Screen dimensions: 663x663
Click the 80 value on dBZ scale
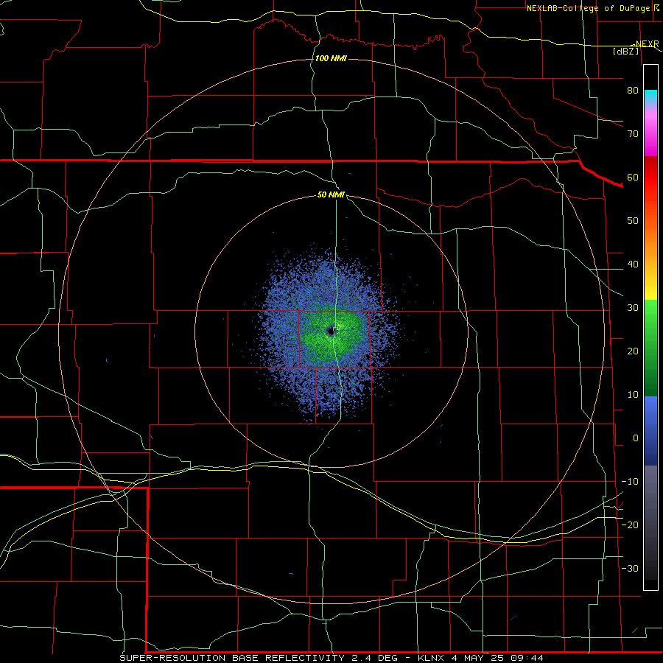[633, 90]
